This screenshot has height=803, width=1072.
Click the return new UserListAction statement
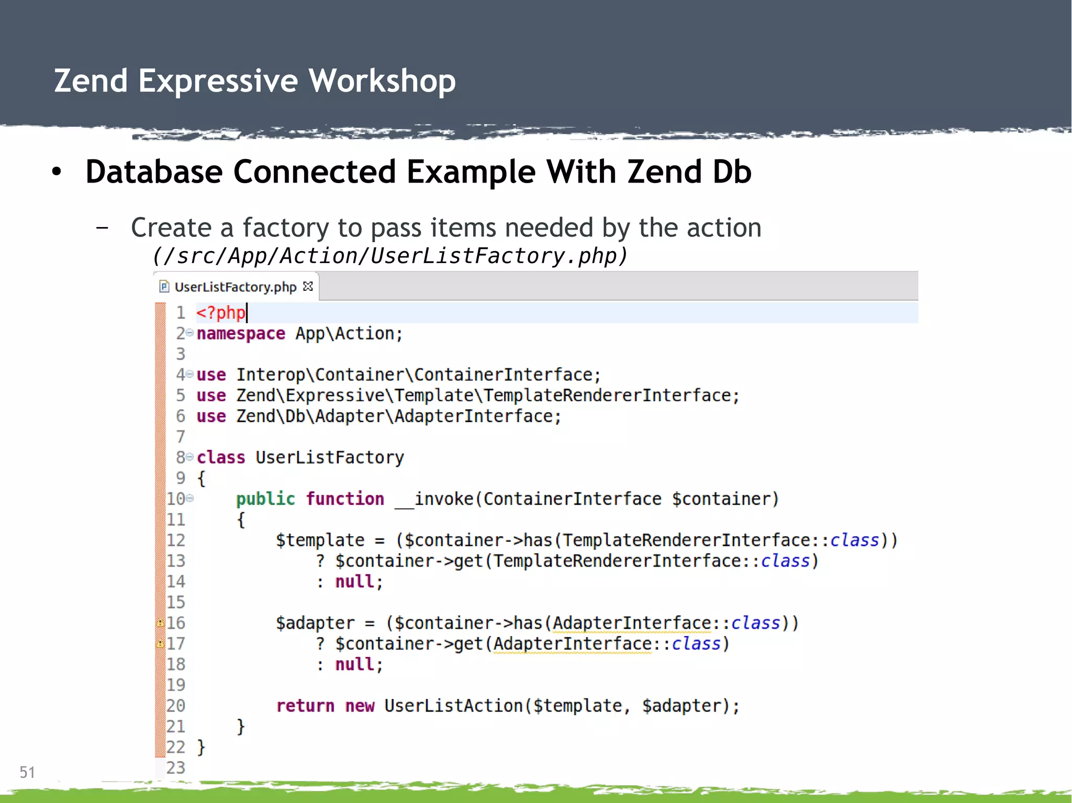[x=508, y=706]
